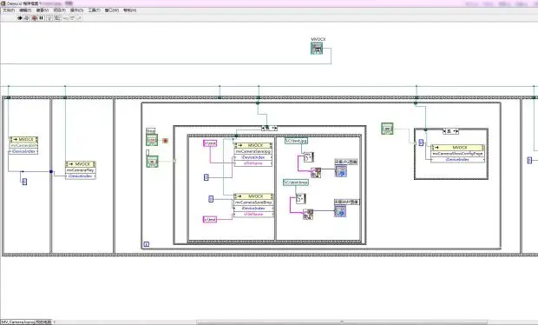The width and height of the screenshot is (538, 325).
Task: Click the red Abort Execution toolbar icon
Action: pos(35,18)
